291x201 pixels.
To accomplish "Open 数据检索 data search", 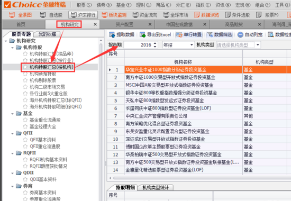I will (x=279, y=34).
